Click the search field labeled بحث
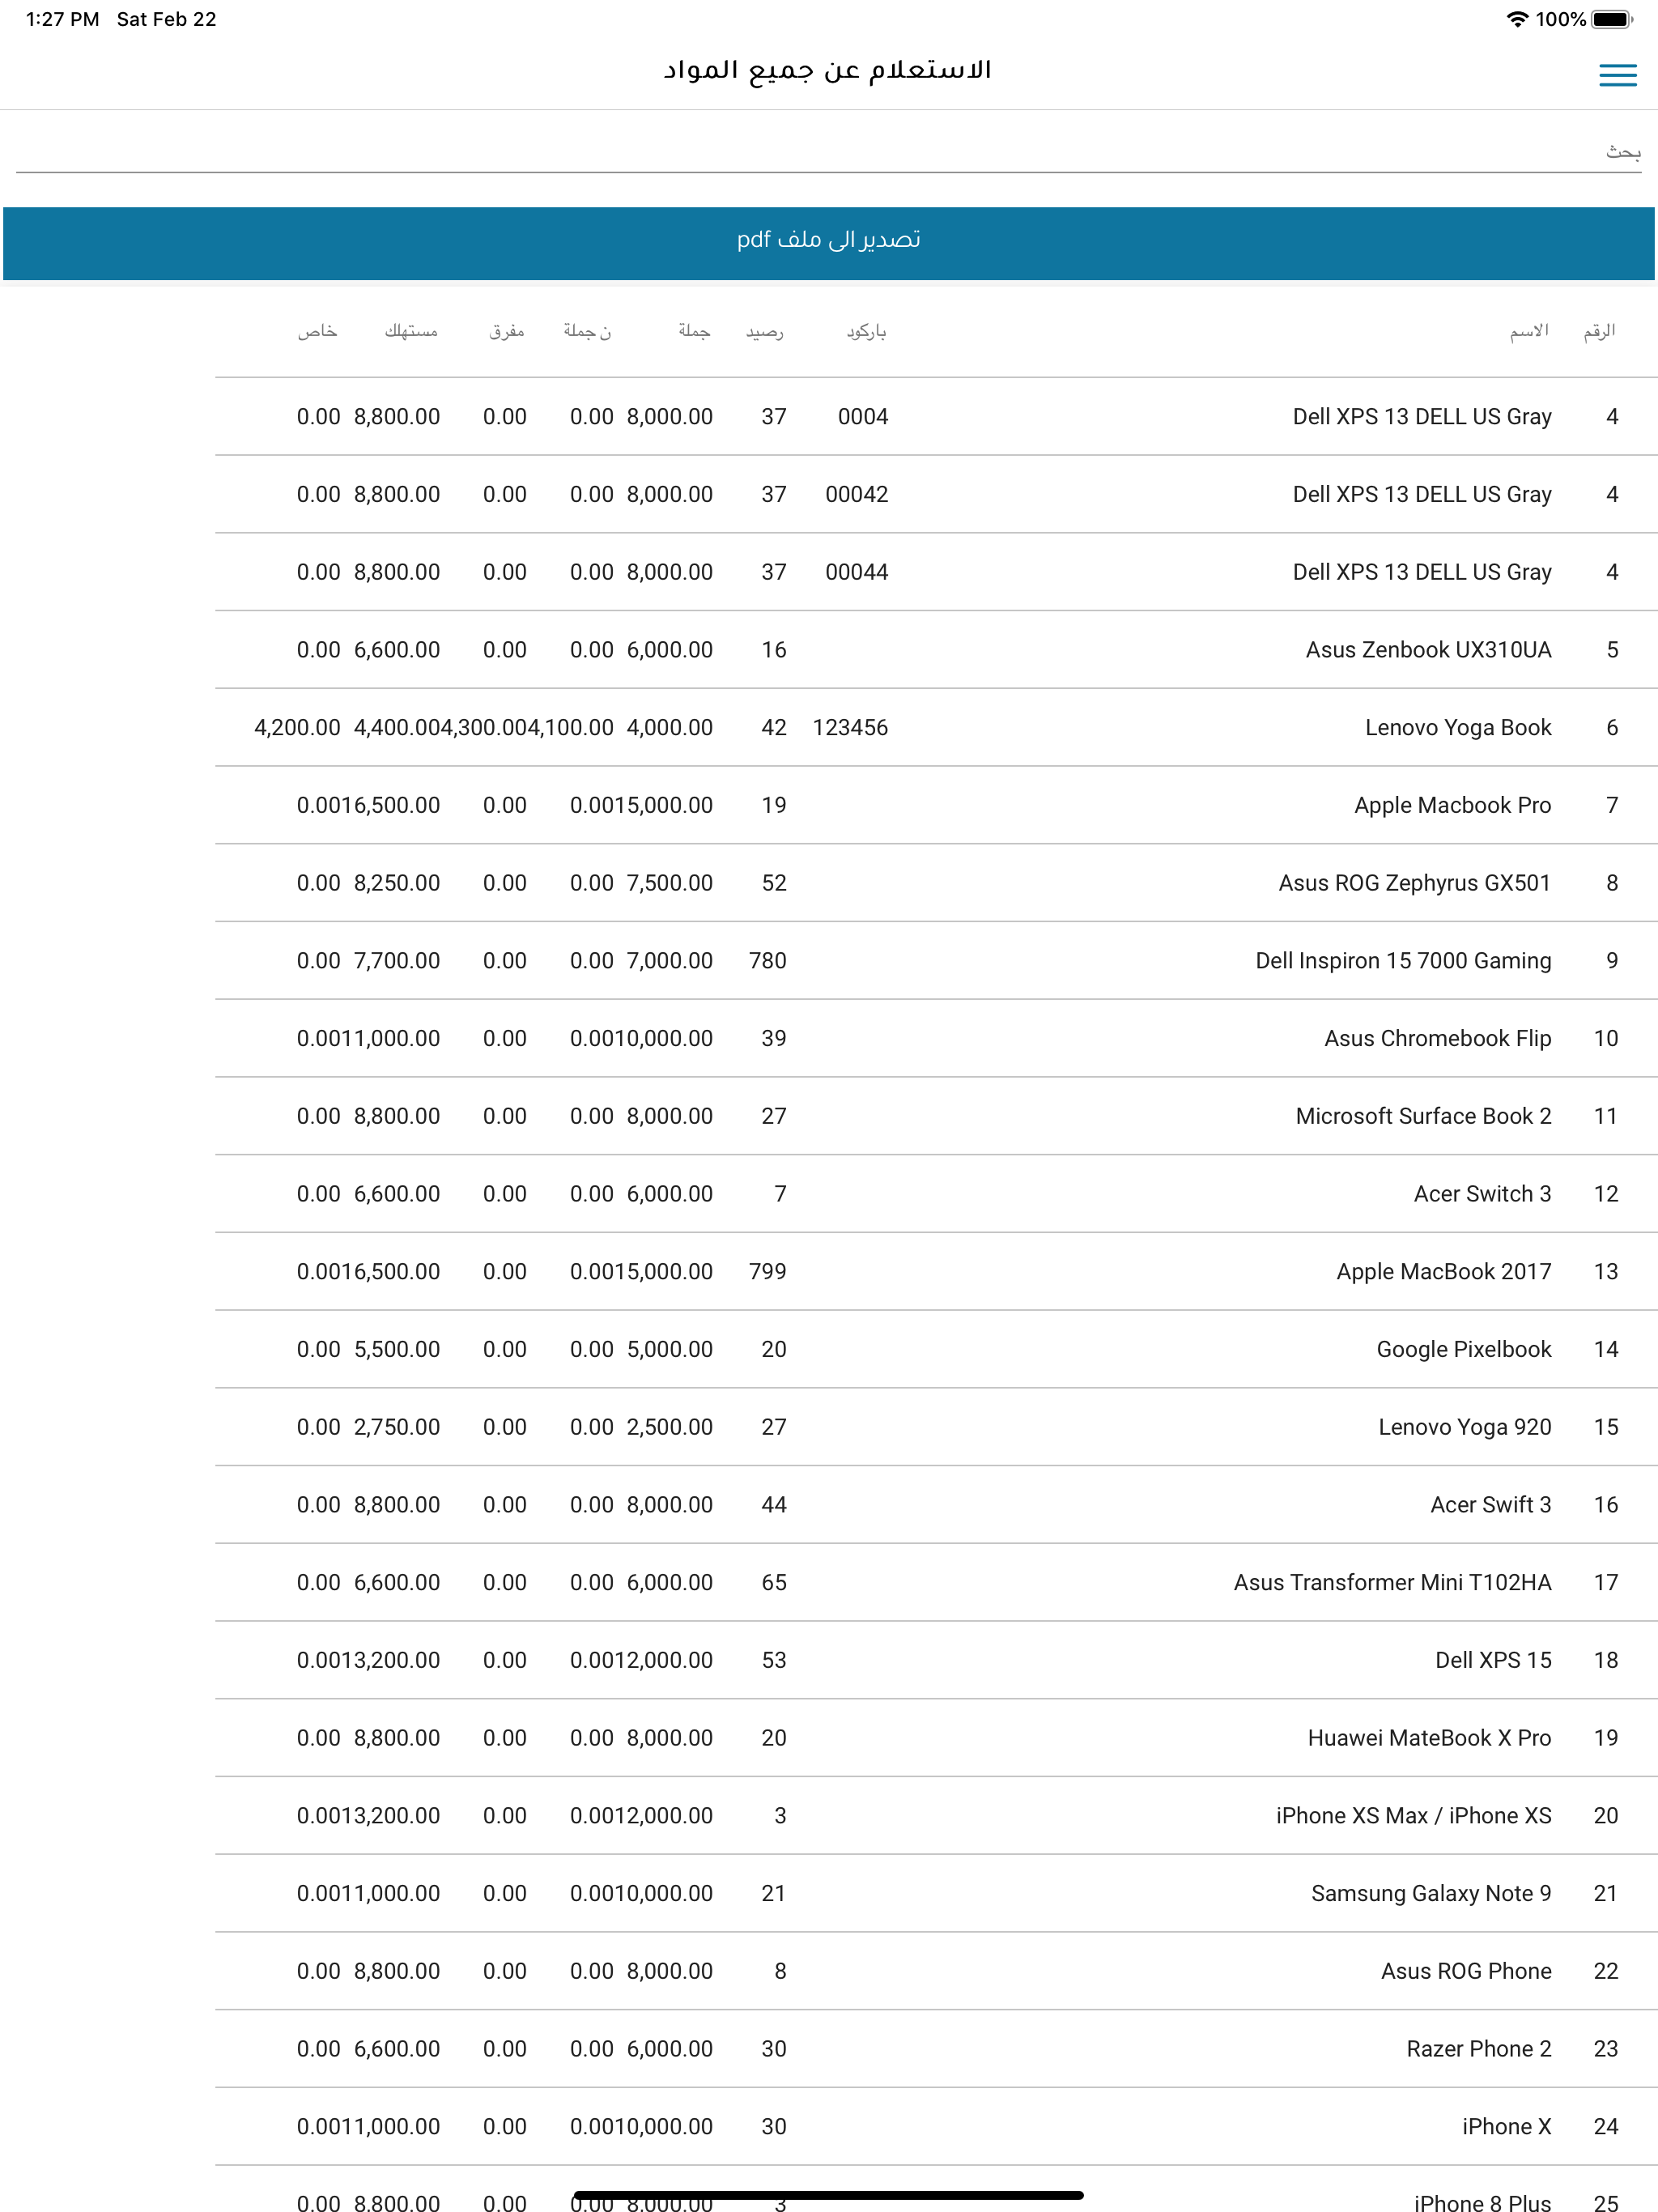The image size is (1658, 2212). 828,152
